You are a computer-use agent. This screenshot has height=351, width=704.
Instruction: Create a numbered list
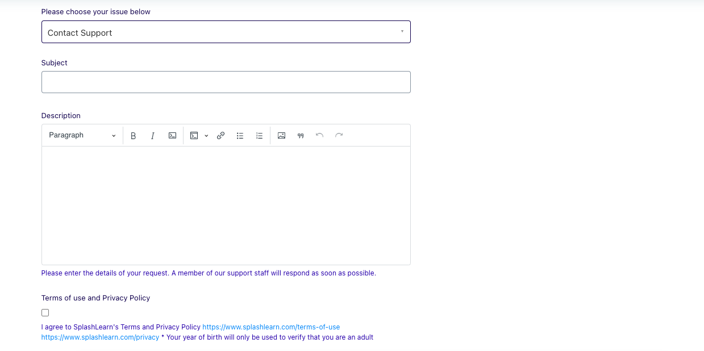(x=259, y=135)
